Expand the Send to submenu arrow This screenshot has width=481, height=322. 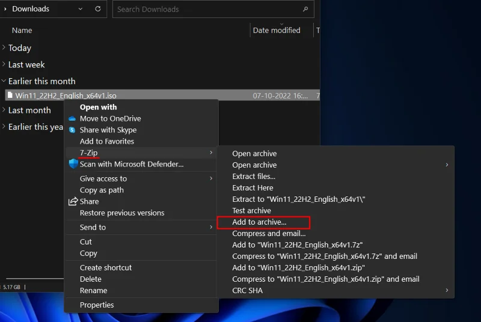point(211,227)
